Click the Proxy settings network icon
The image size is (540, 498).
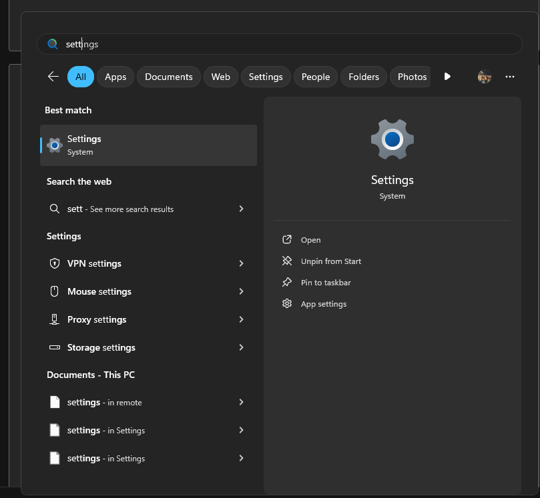(55, 319)
